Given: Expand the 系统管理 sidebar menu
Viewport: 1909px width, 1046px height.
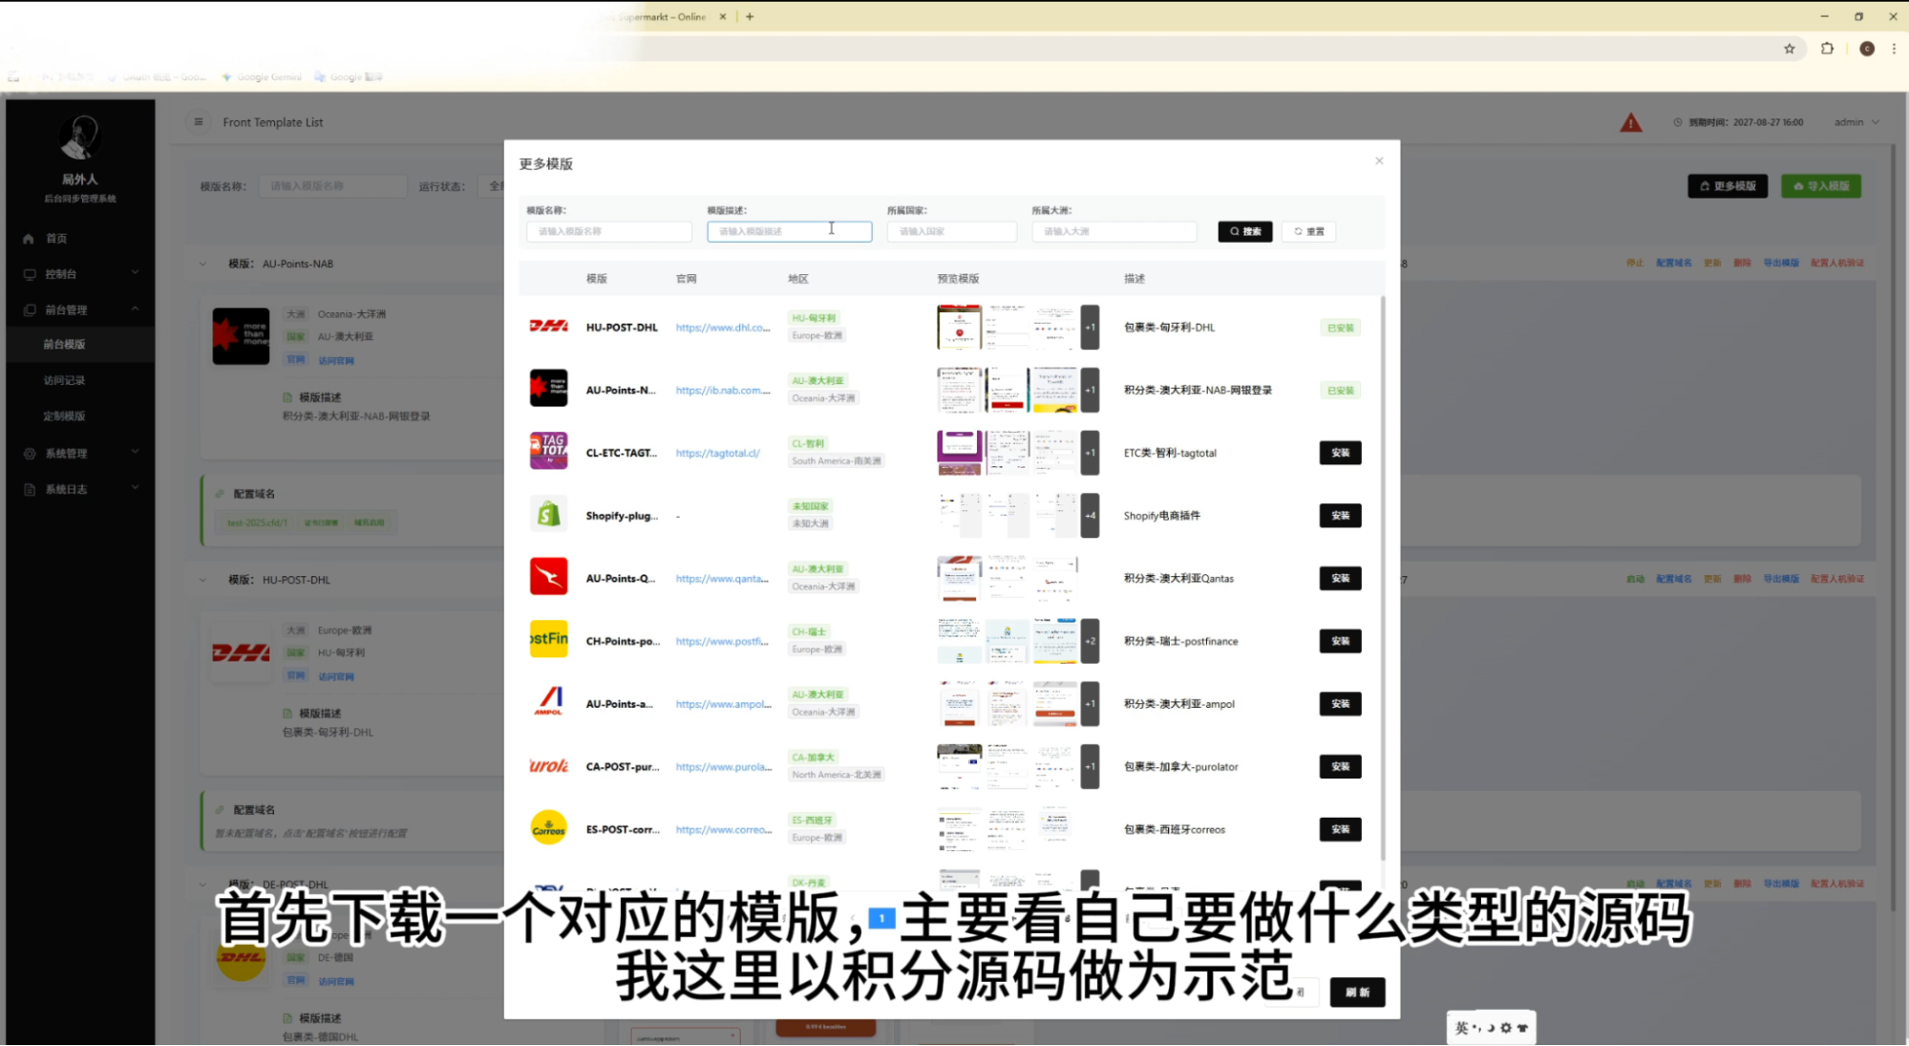Looking at the screenshot, I should [80, 453].
